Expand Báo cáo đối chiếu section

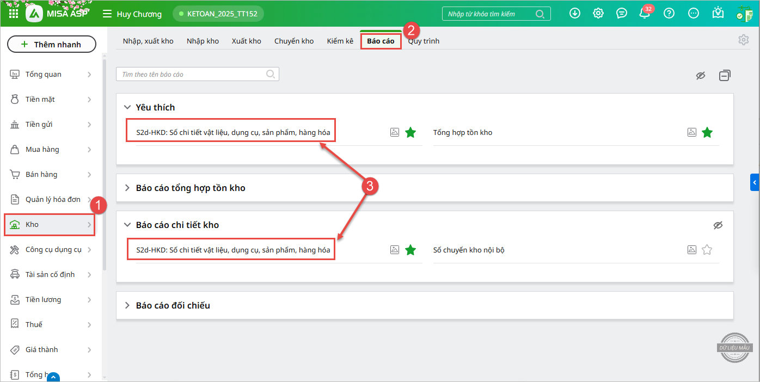(x=127, y=305)
